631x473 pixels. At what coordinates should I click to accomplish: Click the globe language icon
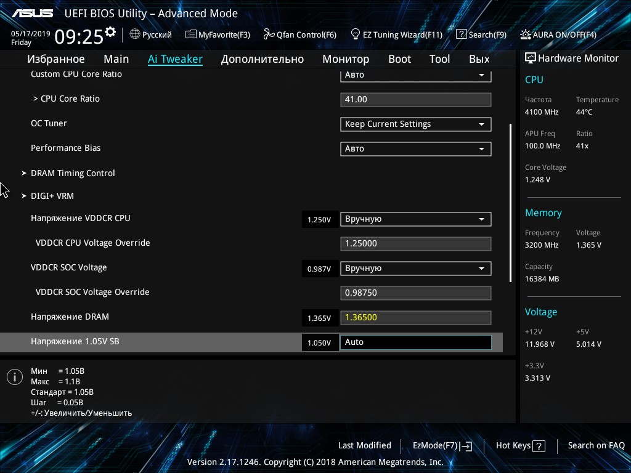pyautogui.click(x=135, y=34)
